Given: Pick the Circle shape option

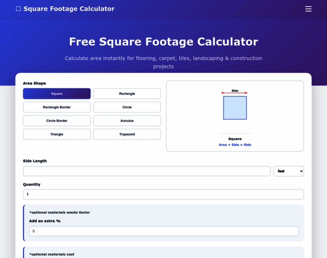Looking at the screenshot, I should (x=127, y=107).
